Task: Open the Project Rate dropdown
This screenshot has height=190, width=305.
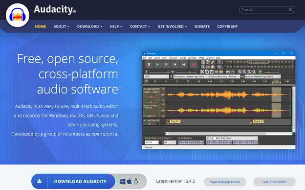Action: (x=152, y=142)
